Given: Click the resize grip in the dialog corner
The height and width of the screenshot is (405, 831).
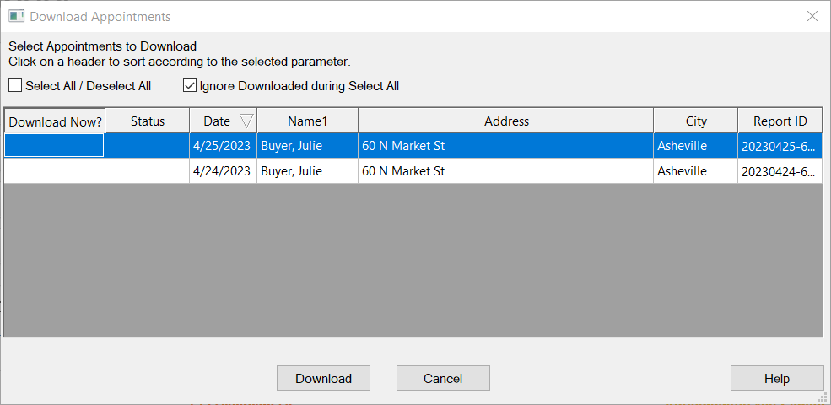Looking at the screenshot, I should point(822,397).
